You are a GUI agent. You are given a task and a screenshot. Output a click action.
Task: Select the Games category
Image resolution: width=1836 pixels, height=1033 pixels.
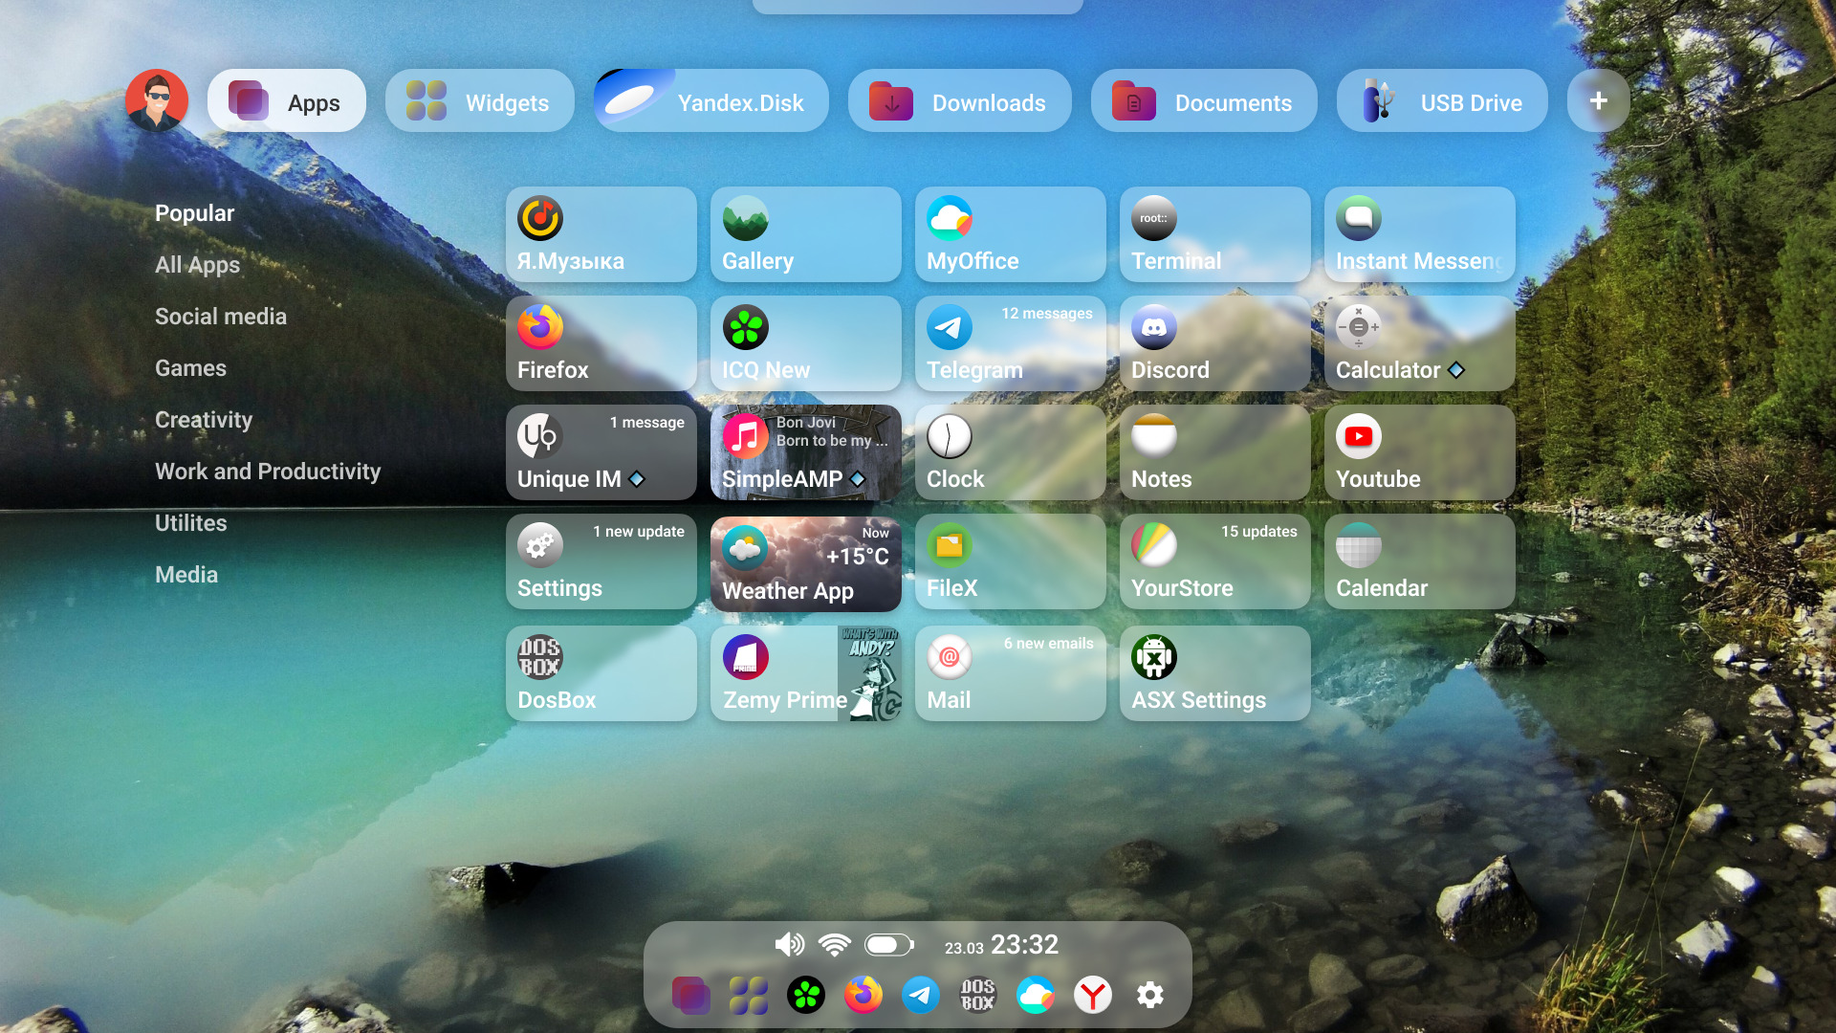(x=190, y=368)
